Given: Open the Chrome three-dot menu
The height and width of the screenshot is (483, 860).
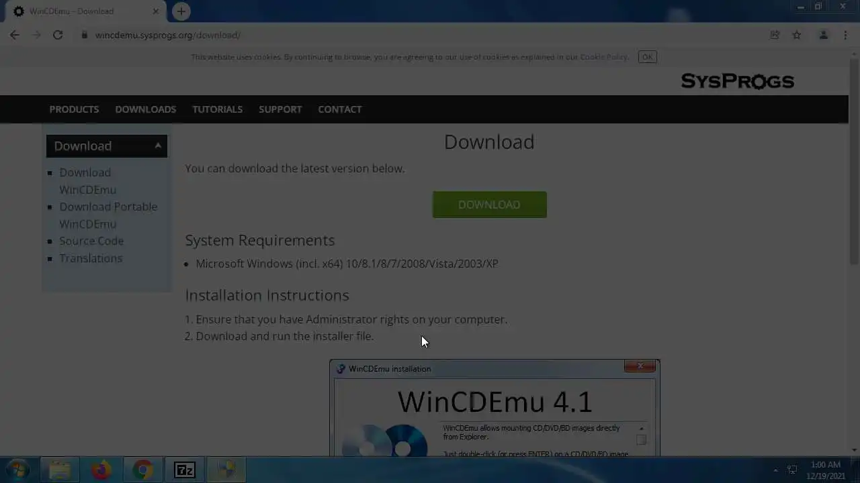Looking at the screenshot, I should tap(845, 35).
